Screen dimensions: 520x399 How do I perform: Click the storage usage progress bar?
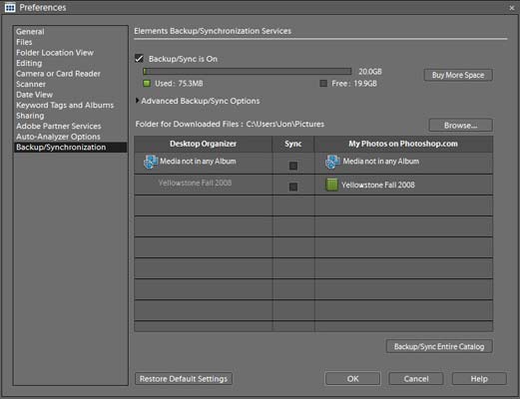248,71
